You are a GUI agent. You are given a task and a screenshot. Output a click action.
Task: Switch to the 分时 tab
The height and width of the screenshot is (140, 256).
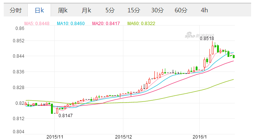point(15,10)
